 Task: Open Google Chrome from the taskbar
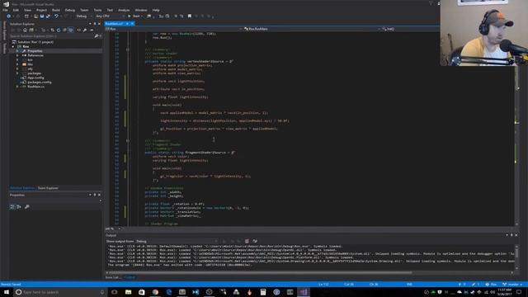pyautogui.click(x=155, y=292)
